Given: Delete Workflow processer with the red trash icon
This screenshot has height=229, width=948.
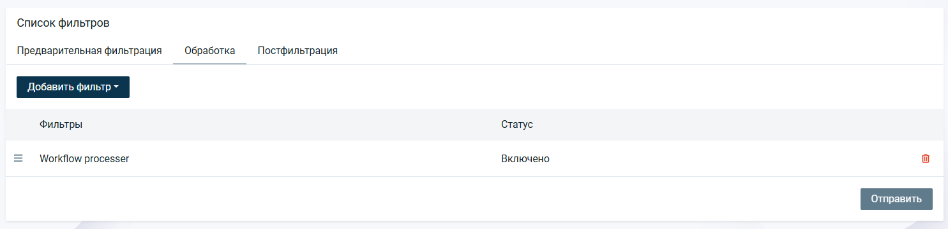Looking at the screenshot, I should point(926,158).
